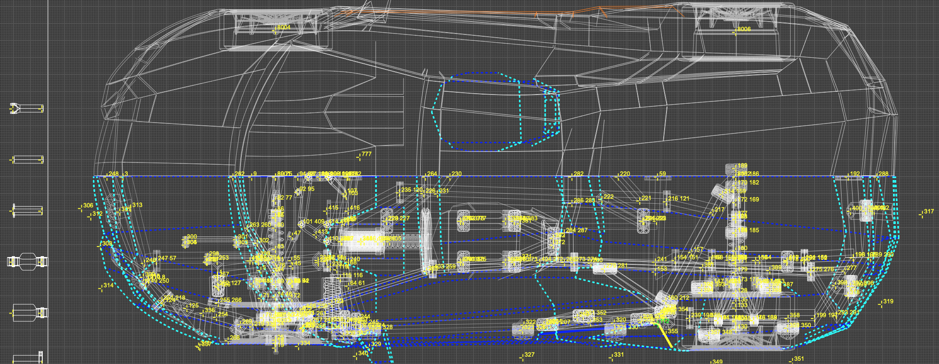Select the plain tube part in sidebar
Image resolution: width=939 pixels, height=364 pixels.
pyautogui.click(x=27, y=160)
